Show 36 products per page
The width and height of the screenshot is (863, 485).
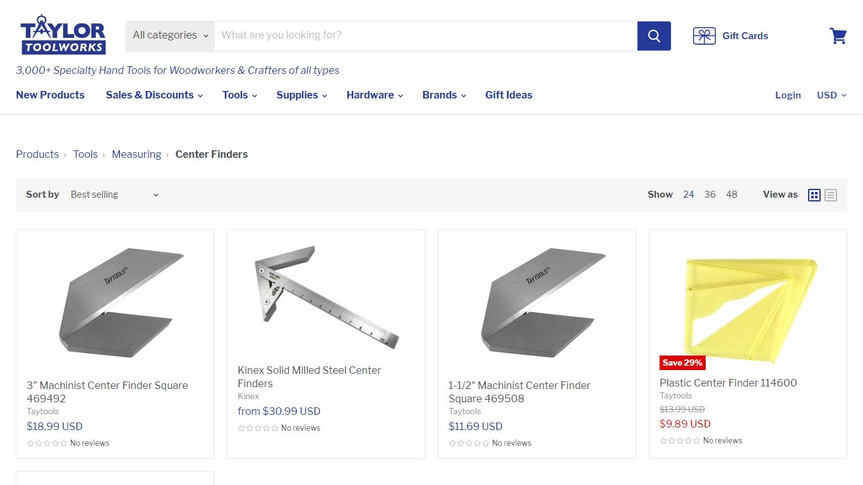coord(710,195)
